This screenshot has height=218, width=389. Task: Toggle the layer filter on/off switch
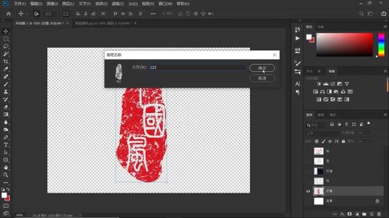tap(369, 124)
